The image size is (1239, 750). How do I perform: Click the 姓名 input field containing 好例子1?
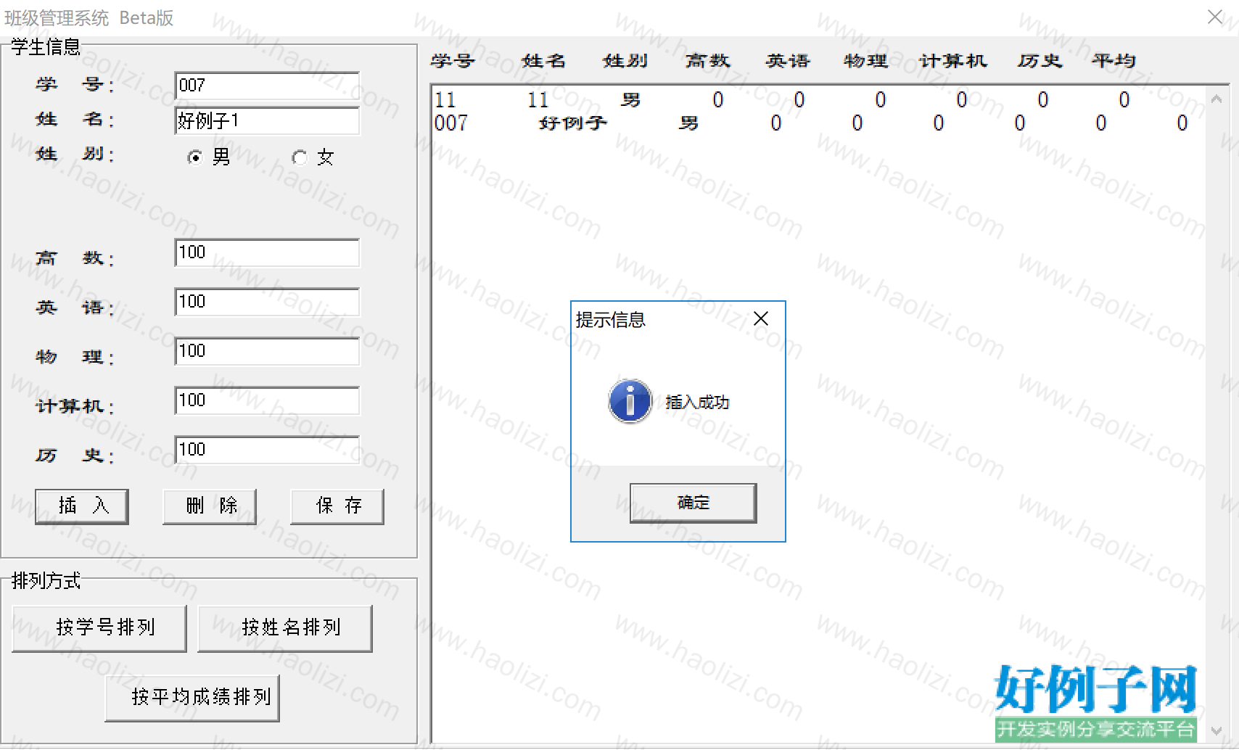coord(267,120)
